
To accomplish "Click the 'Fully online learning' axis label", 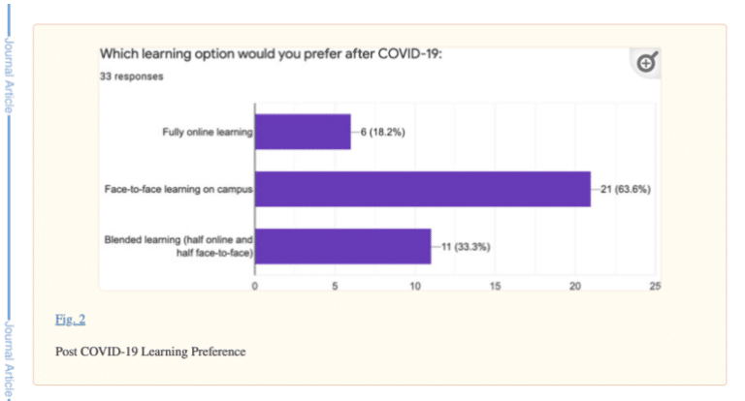I will (x=207, y=132).
